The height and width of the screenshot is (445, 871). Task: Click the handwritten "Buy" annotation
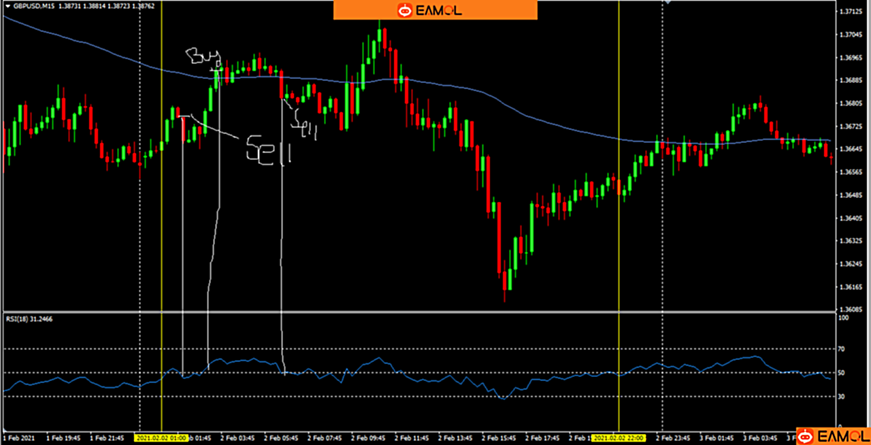[x=202, y=58]
